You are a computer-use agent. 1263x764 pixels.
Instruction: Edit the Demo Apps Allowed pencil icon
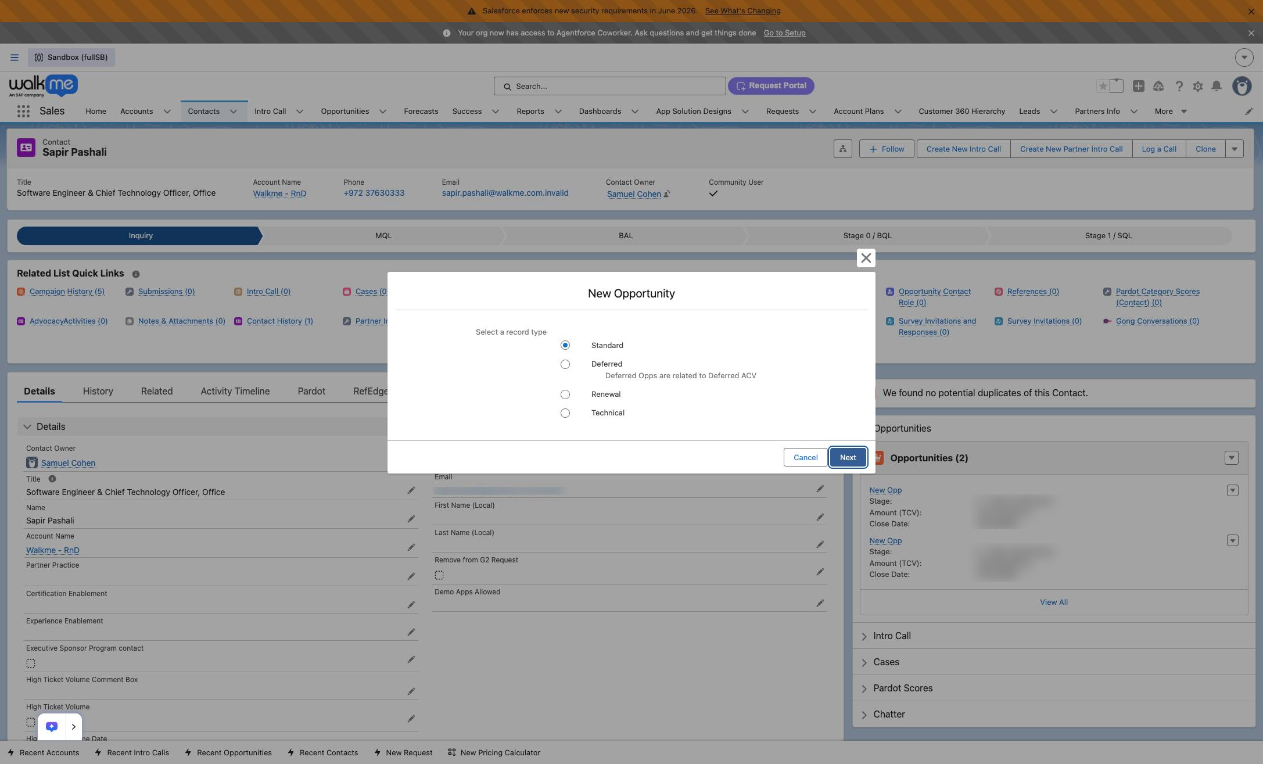point(820,604)
